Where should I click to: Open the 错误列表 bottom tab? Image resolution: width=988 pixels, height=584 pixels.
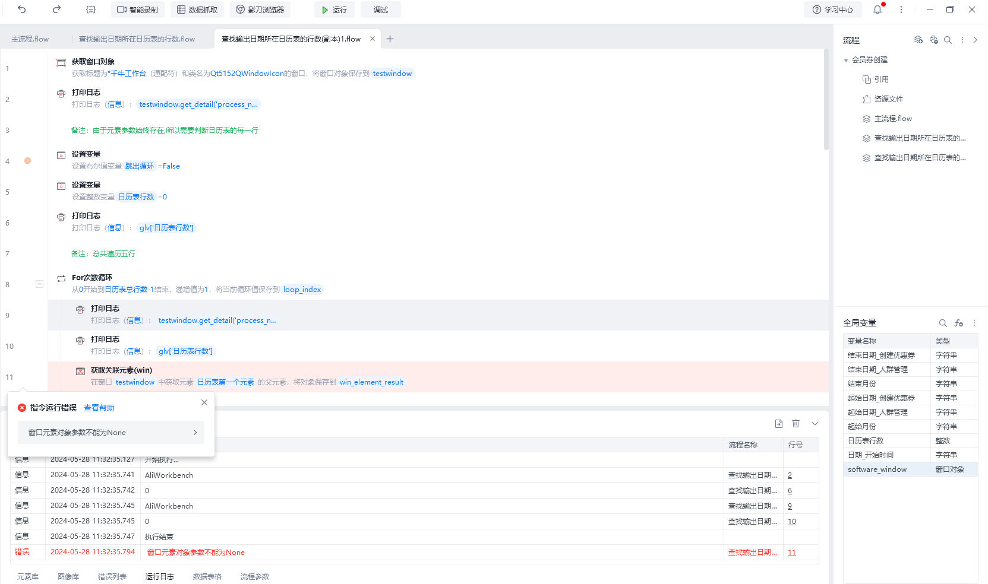click(x=112, y=577)
